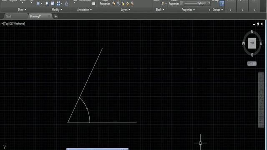The width and height of the screenshot is (267, 150).
Task: Click S on the ViewCube compass
Action: (252, 55)
